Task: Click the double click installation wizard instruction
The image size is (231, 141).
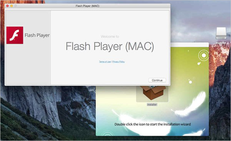Action: pos(153,124)
